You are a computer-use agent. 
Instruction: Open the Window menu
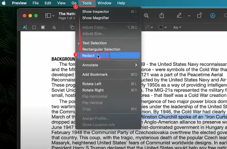click(104, 3)
